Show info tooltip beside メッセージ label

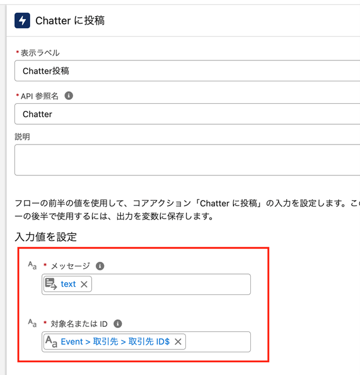[100, 266]
